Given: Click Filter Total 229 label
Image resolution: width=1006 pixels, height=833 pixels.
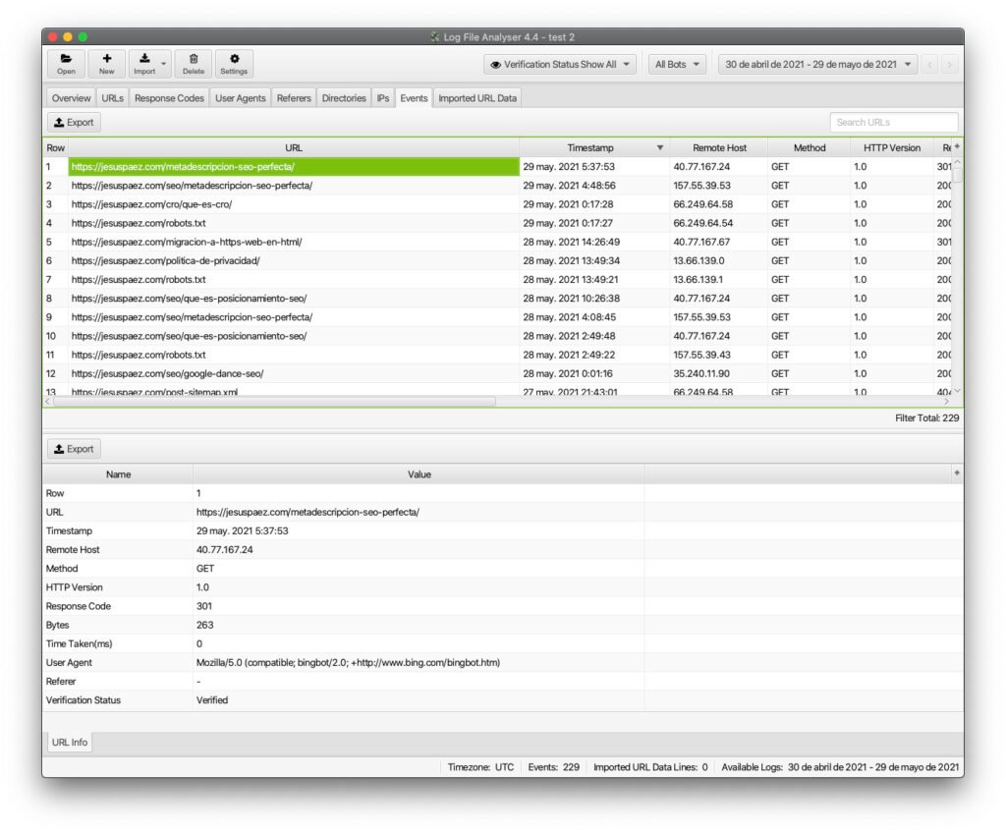Looking at the screenshot, I should 926,417.
